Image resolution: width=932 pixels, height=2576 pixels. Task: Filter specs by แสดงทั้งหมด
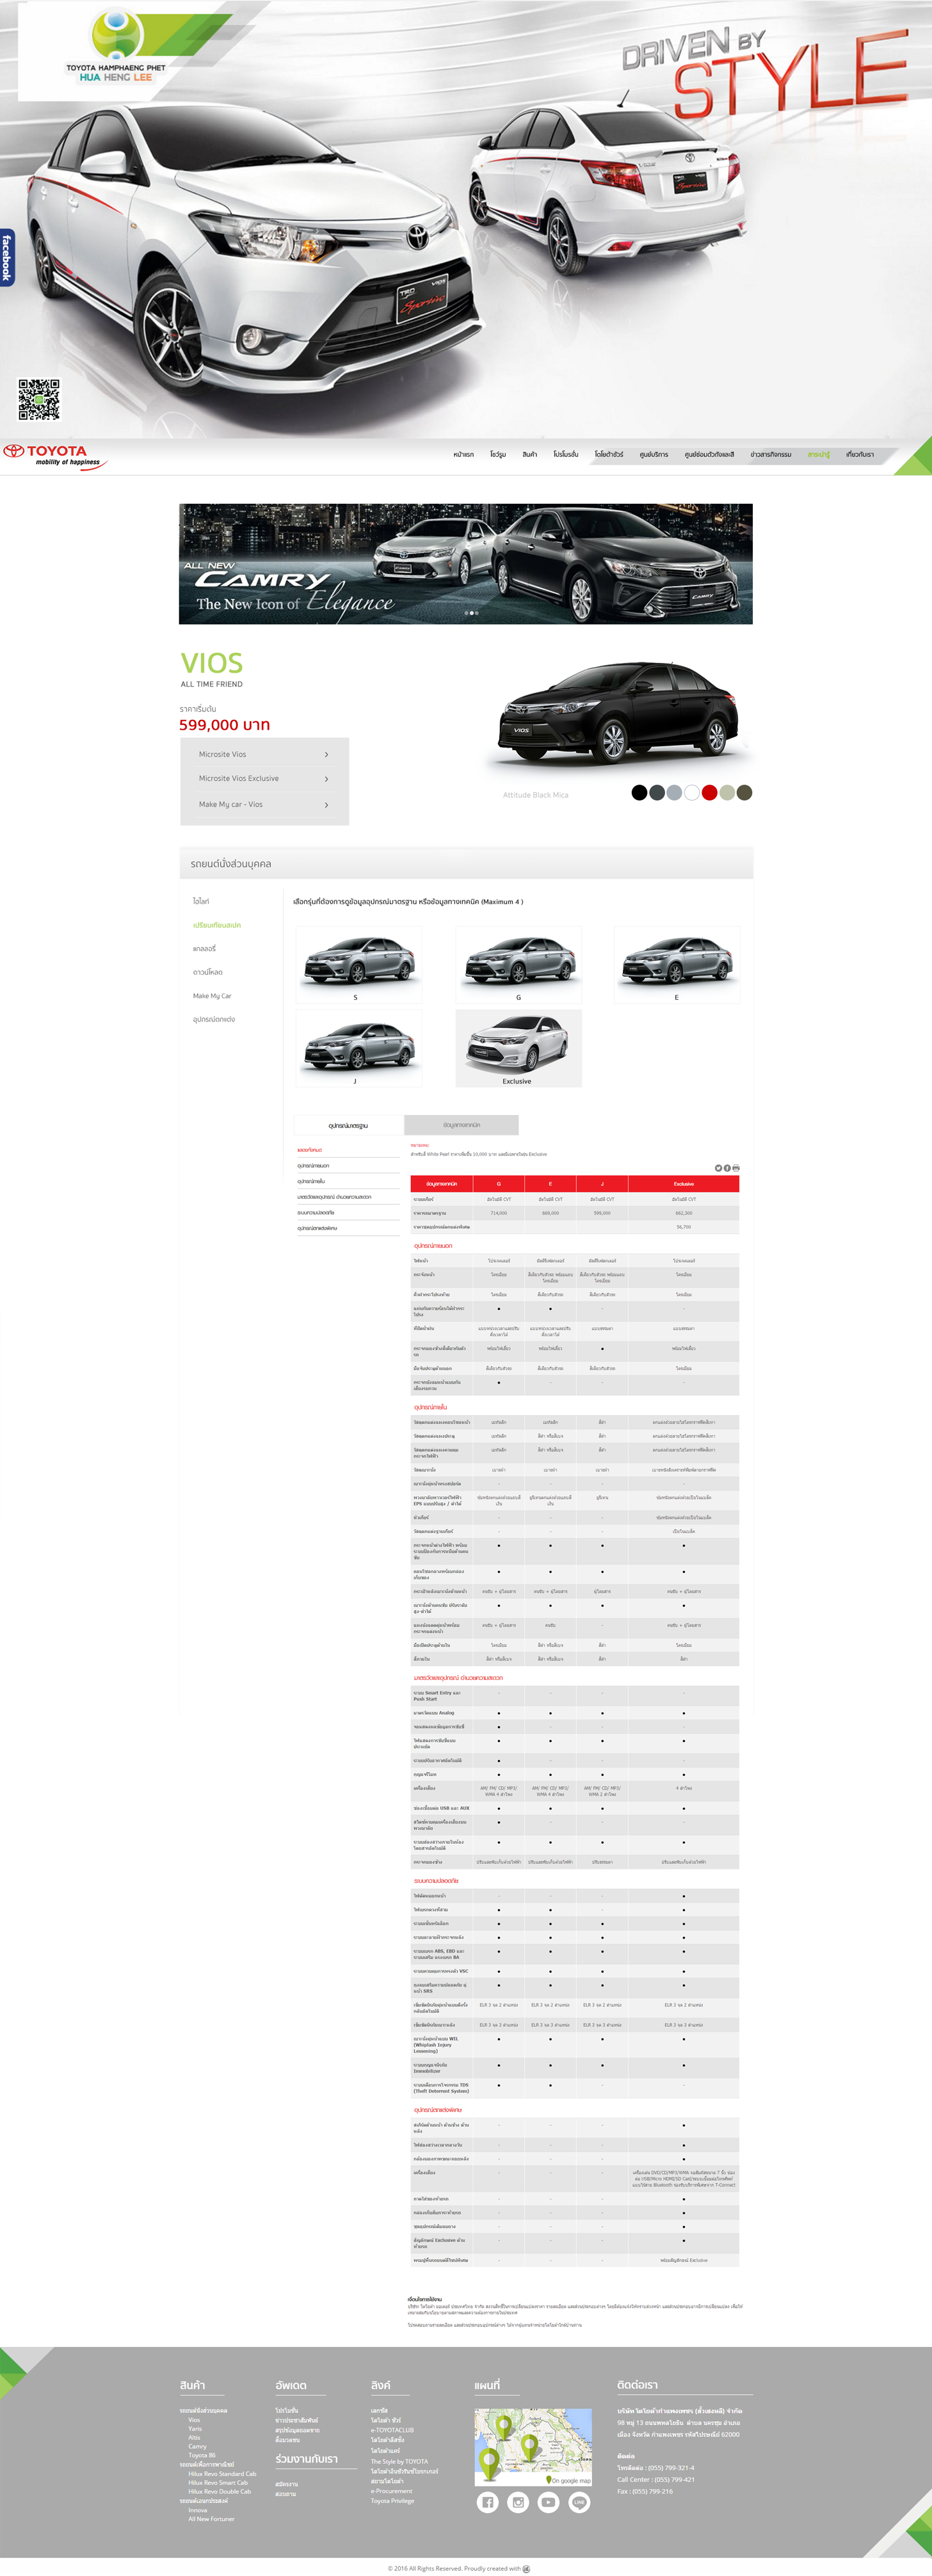(x=310, y=1150)
